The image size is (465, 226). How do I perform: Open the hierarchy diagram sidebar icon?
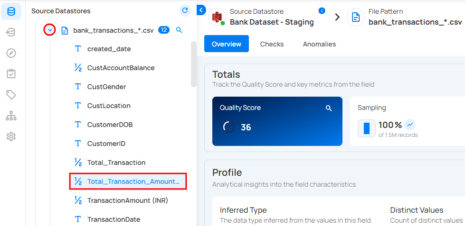(x=11, y=116)
